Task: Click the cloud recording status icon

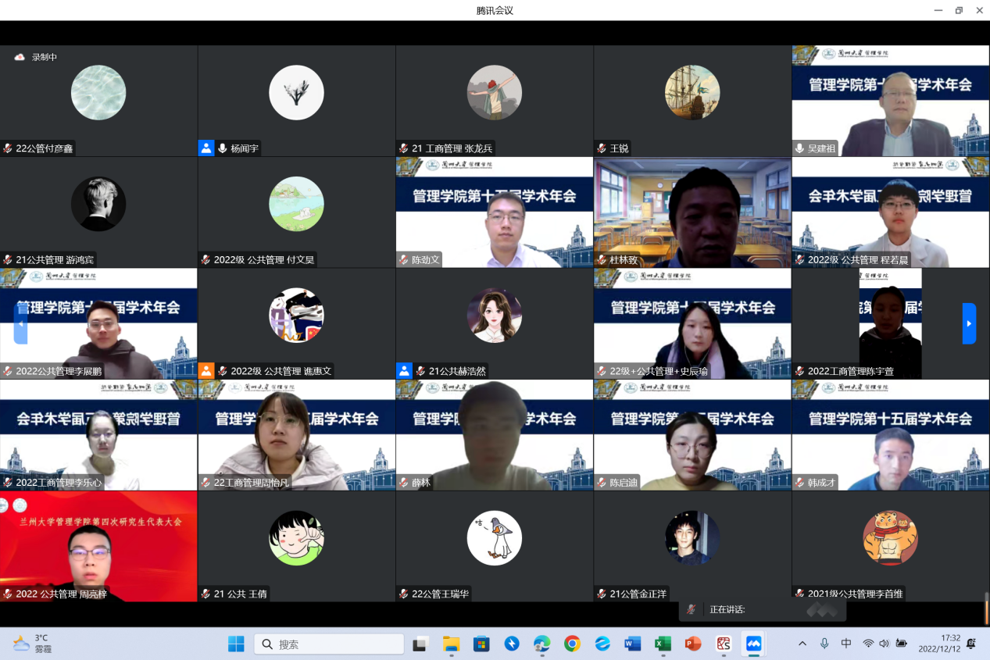Action: click(x=20, y=57)
